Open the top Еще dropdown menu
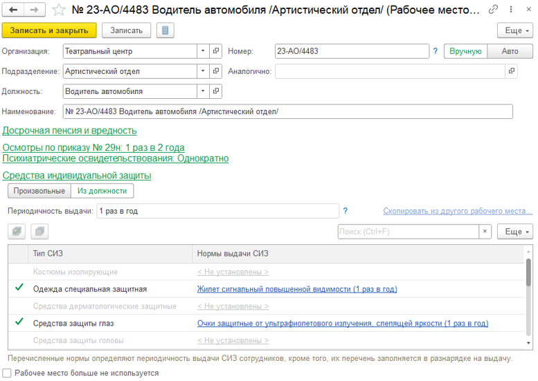538x381 pixels. [x=514, y=30]
